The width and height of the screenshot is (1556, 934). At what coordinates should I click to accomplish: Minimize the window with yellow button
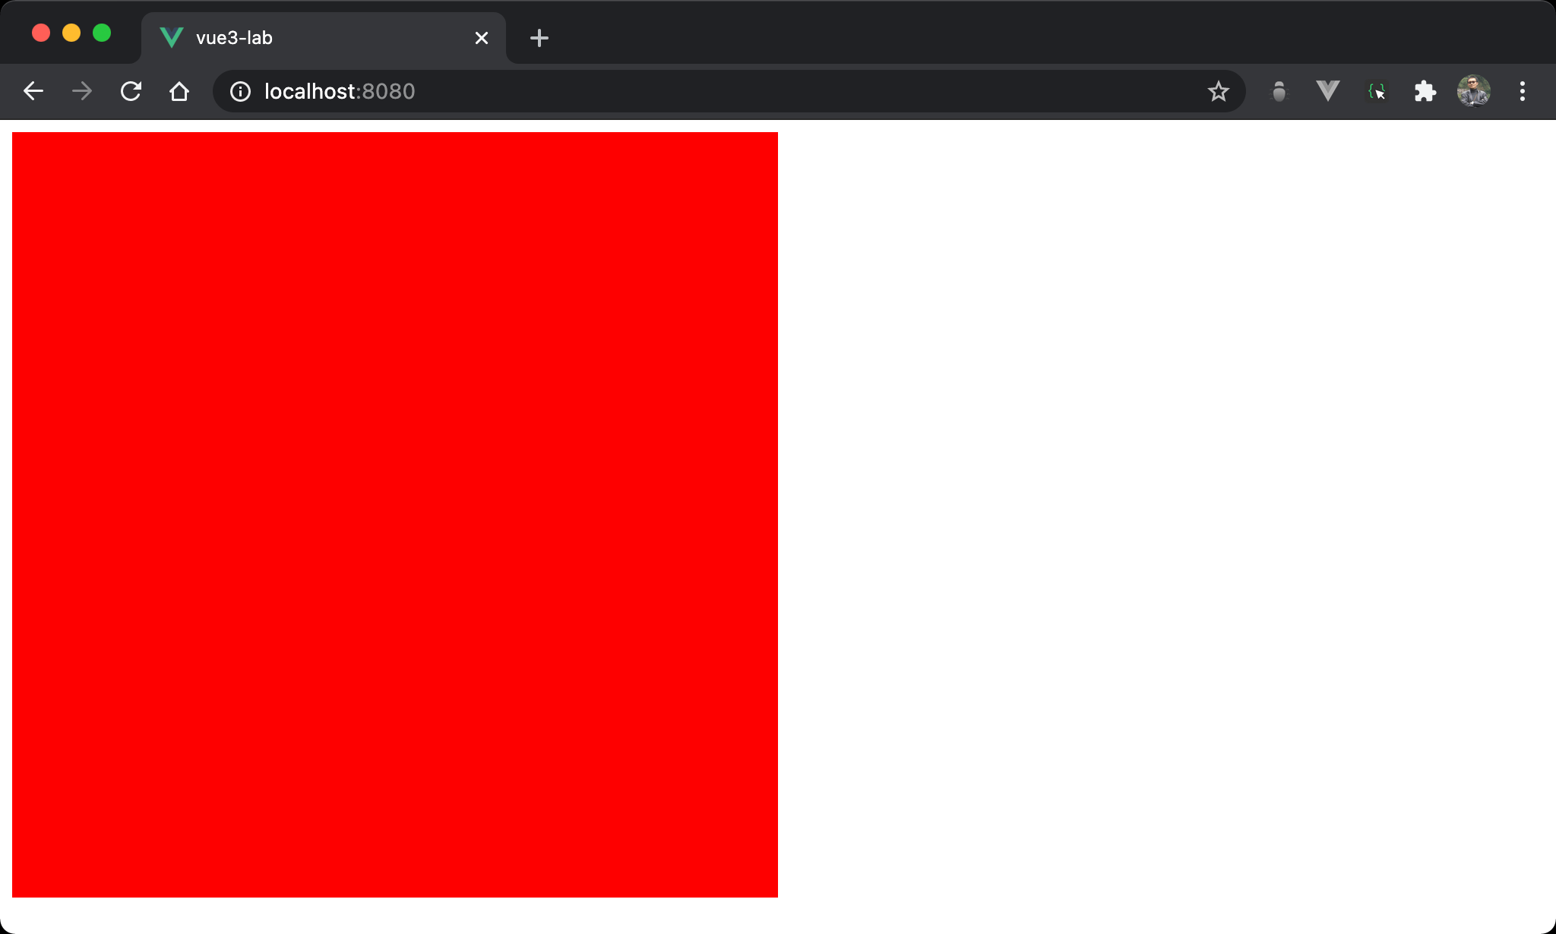71,33
